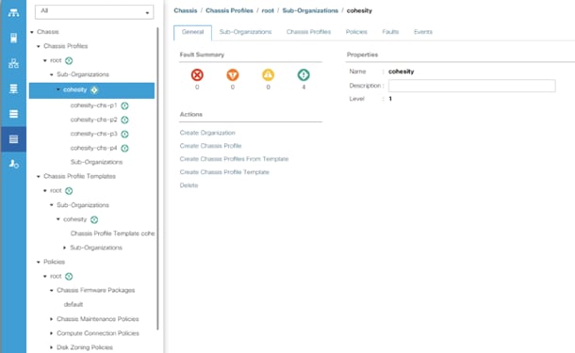575x353 pixels.
Task: Select the highlighted Chassis section icon
Action: [x=13, y=139]
